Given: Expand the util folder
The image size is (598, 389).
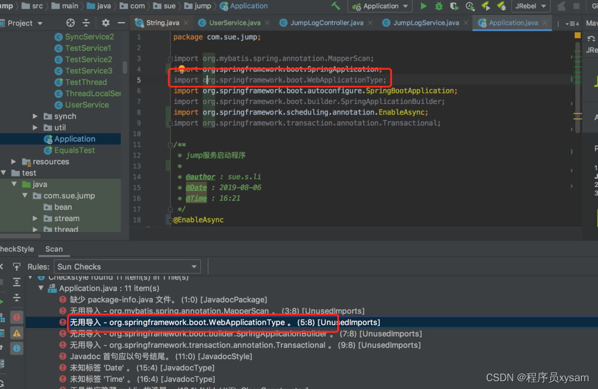Looking at the screenshot, I should coord(35,128).
